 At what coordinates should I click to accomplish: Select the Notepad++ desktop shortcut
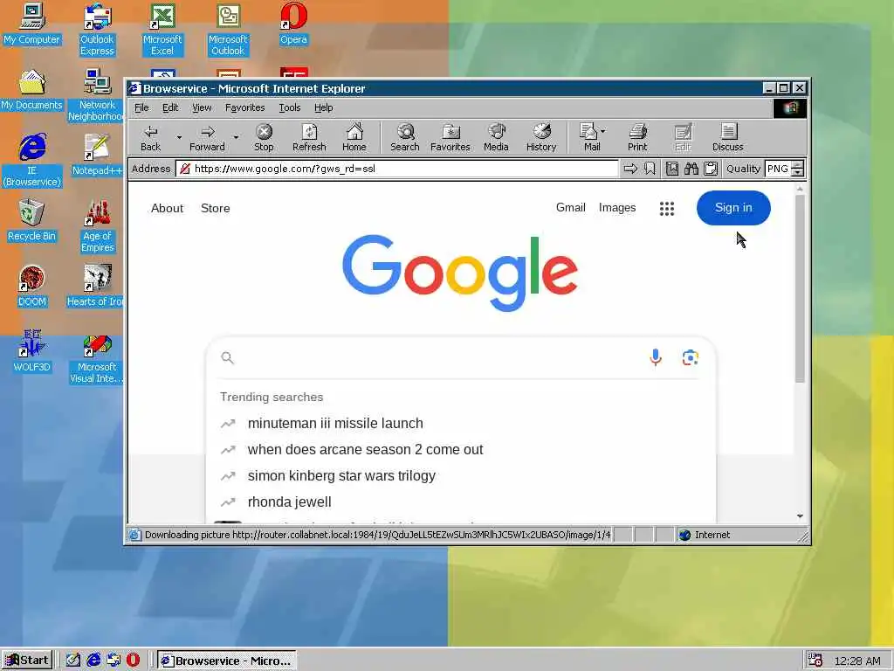pos(97,154)
